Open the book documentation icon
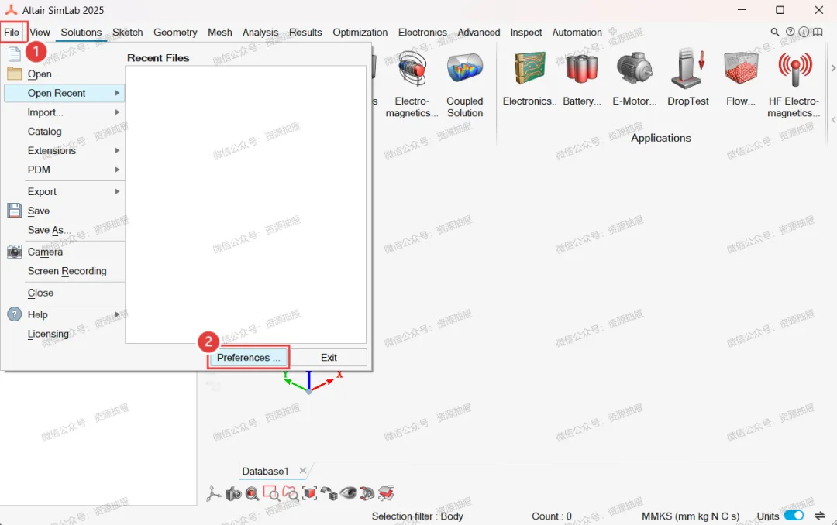This screenshot has width=837, height=525. pyautogui.click(x=818, y=32)
